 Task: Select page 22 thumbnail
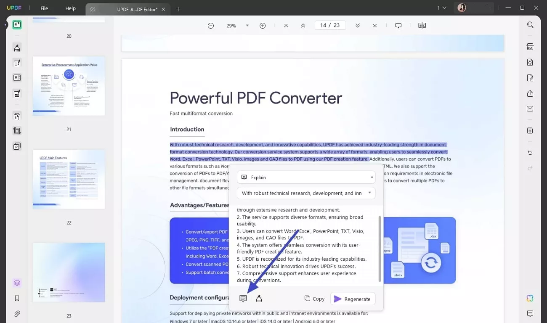(69, 179)
